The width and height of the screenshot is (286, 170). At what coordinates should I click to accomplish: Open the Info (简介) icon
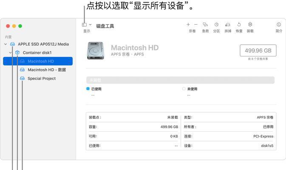279,25
